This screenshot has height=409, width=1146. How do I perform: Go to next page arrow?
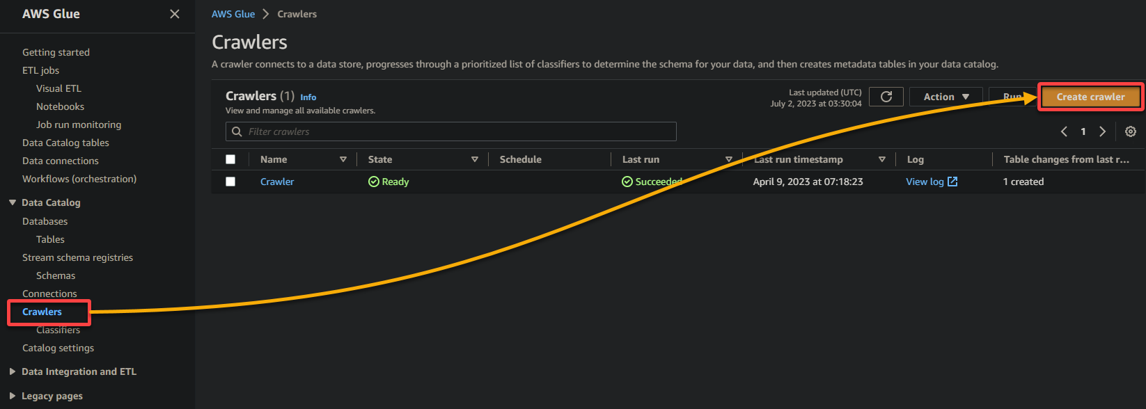[x=1102, y=131]
